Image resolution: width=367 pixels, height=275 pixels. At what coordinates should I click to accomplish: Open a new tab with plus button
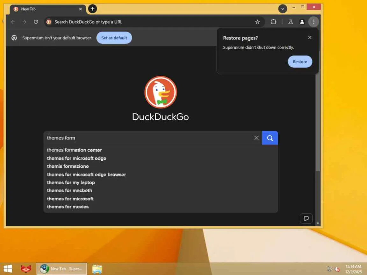click(x=92, y=9)
